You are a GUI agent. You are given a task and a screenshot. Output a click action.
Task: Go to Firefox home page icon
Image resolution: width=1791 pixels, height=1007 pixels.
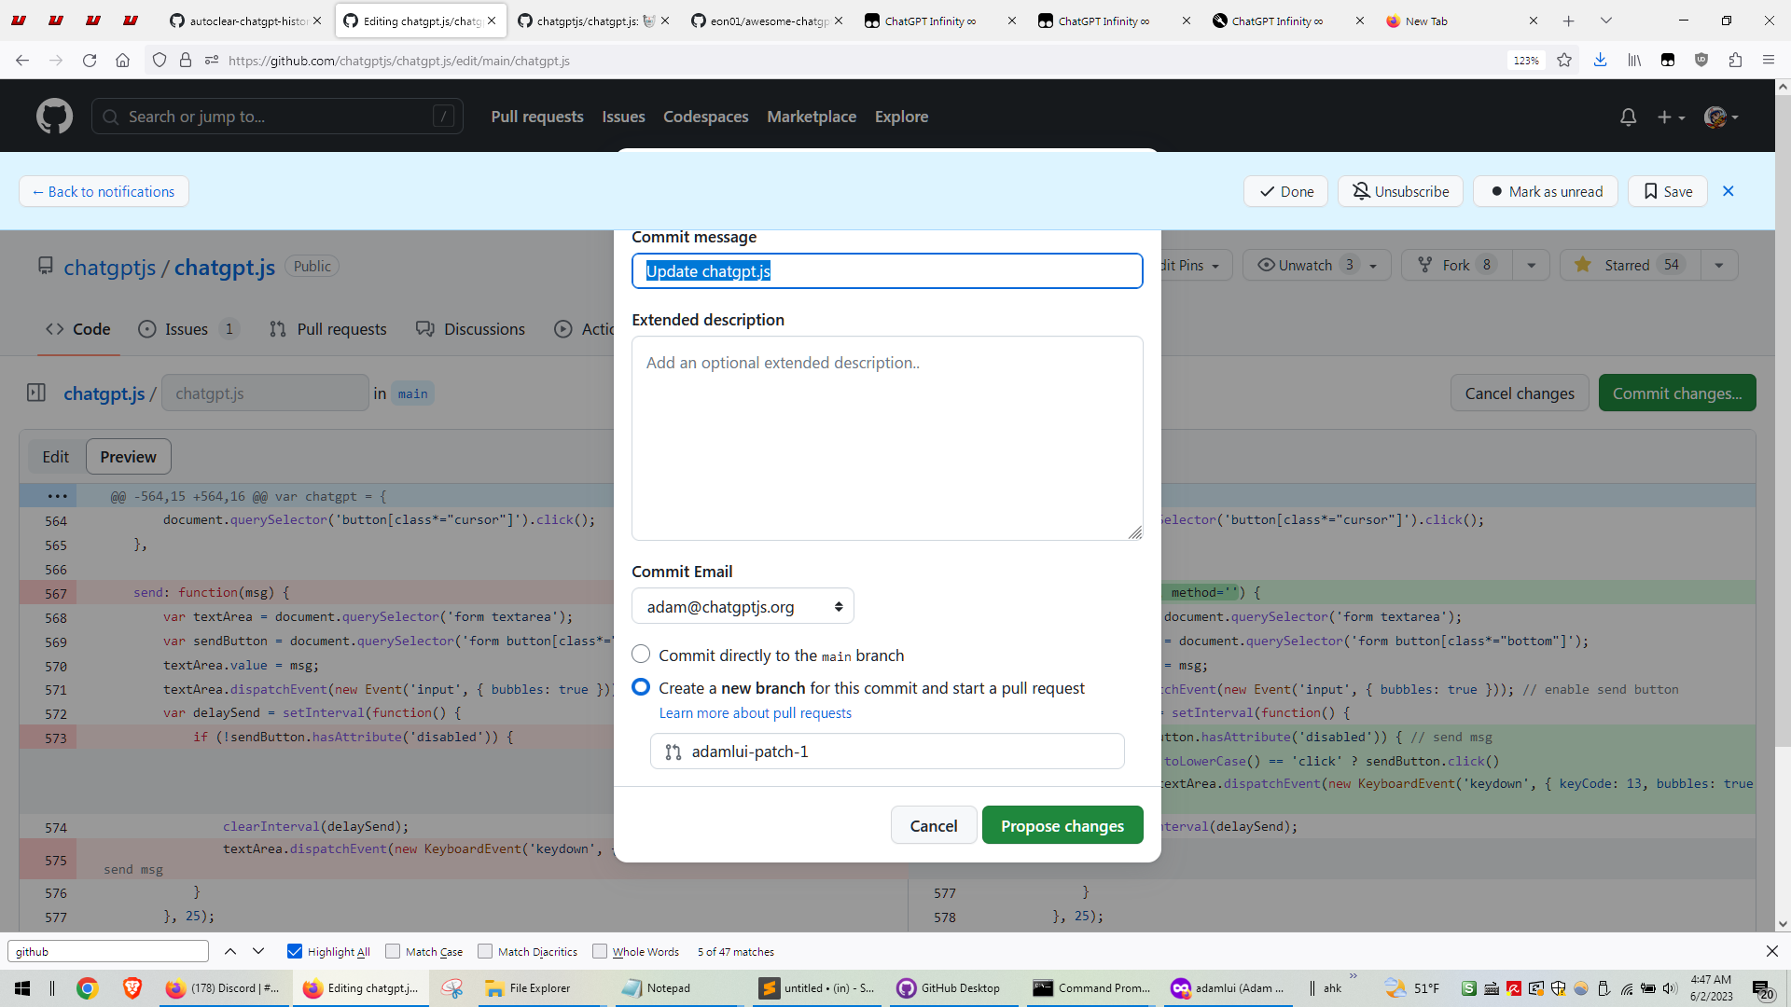[x=122, y=61]
